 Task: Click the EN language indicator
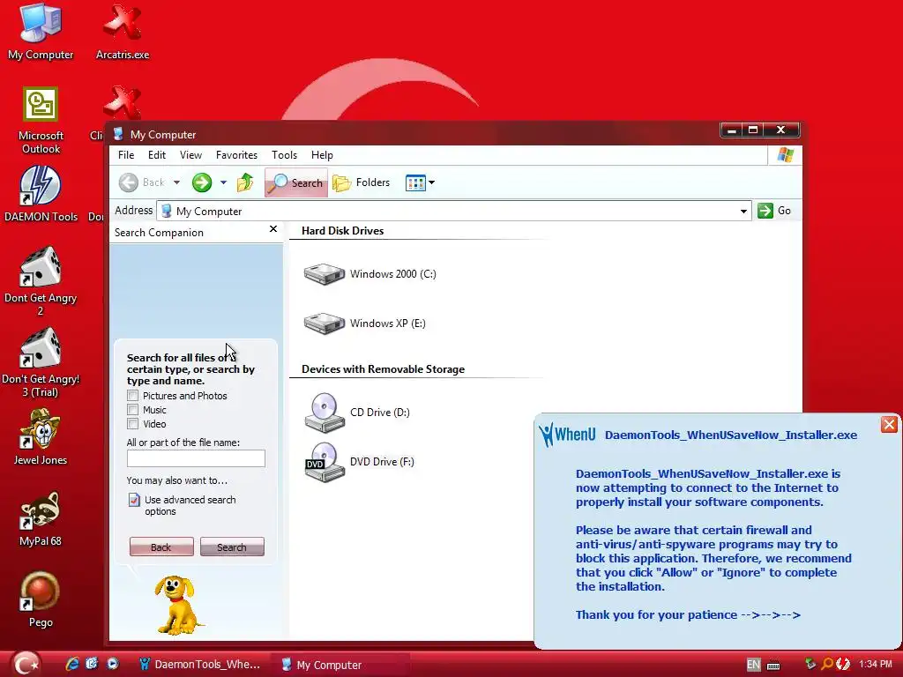[x=753, y=665]
